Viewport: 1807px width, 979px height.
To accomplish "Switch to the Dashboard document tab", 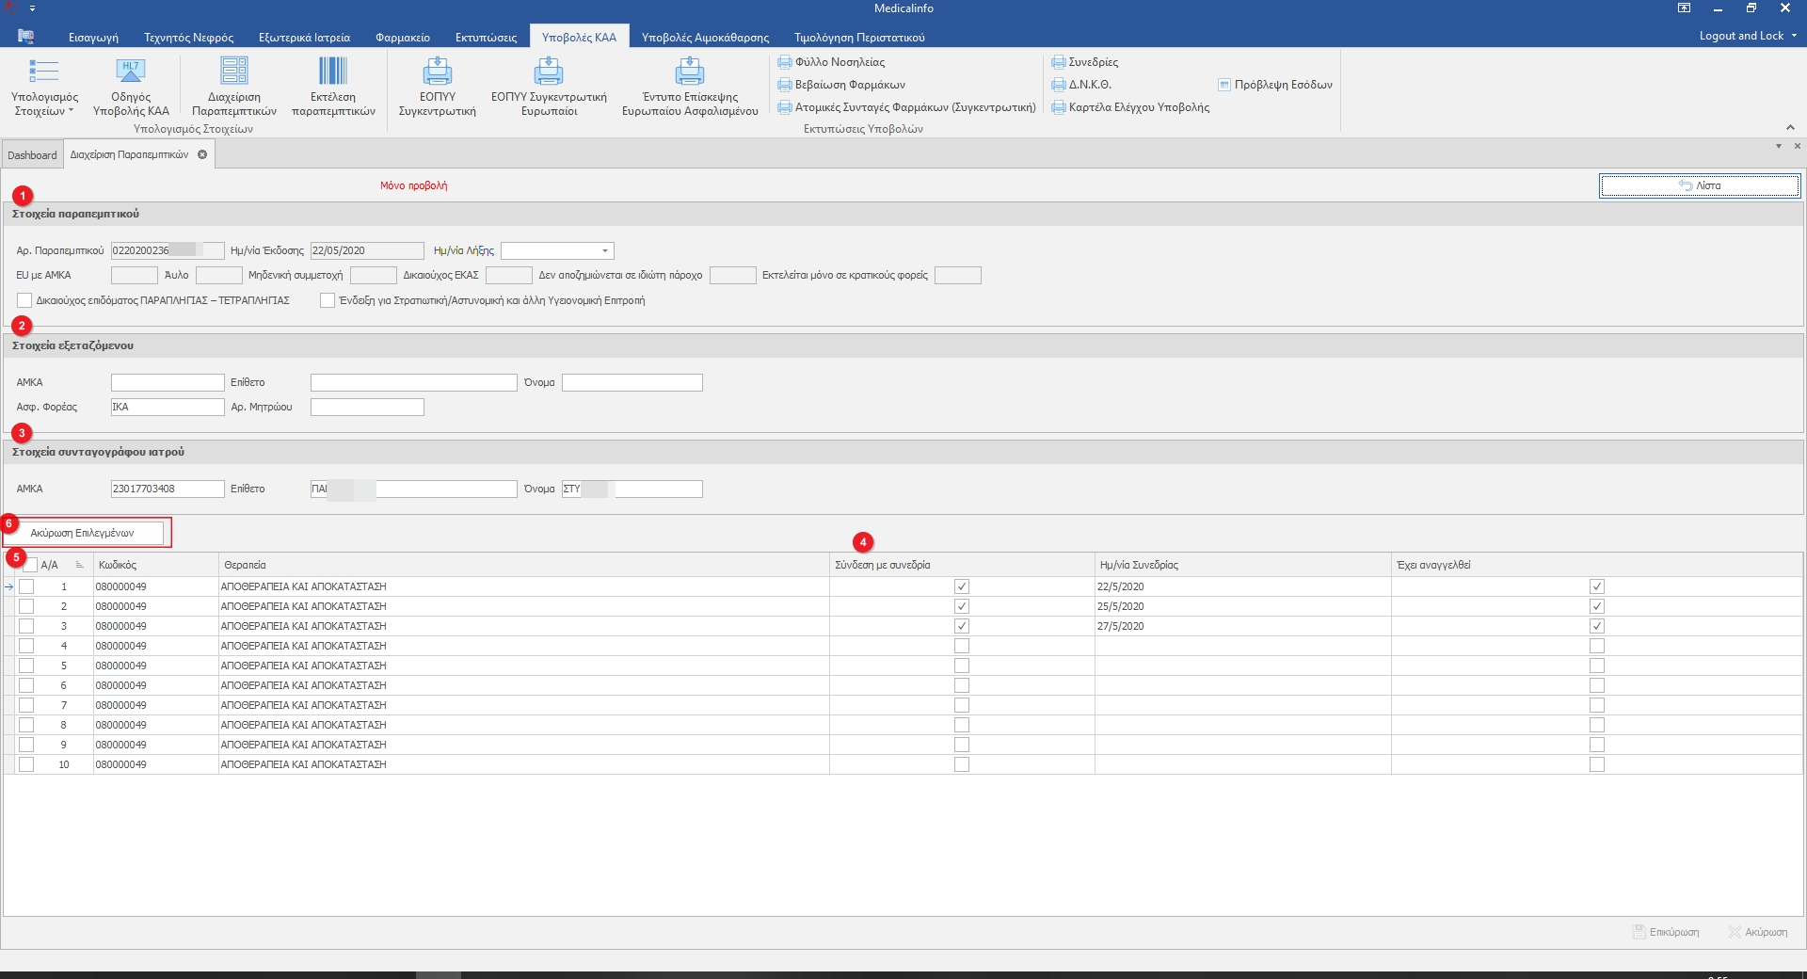I will (32, 155).
